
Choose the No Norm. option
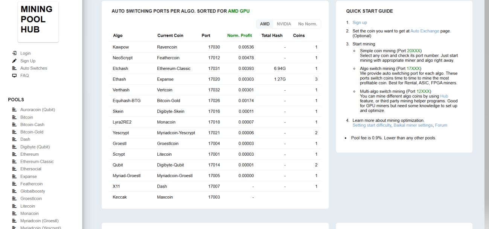[x=307, y=24]
